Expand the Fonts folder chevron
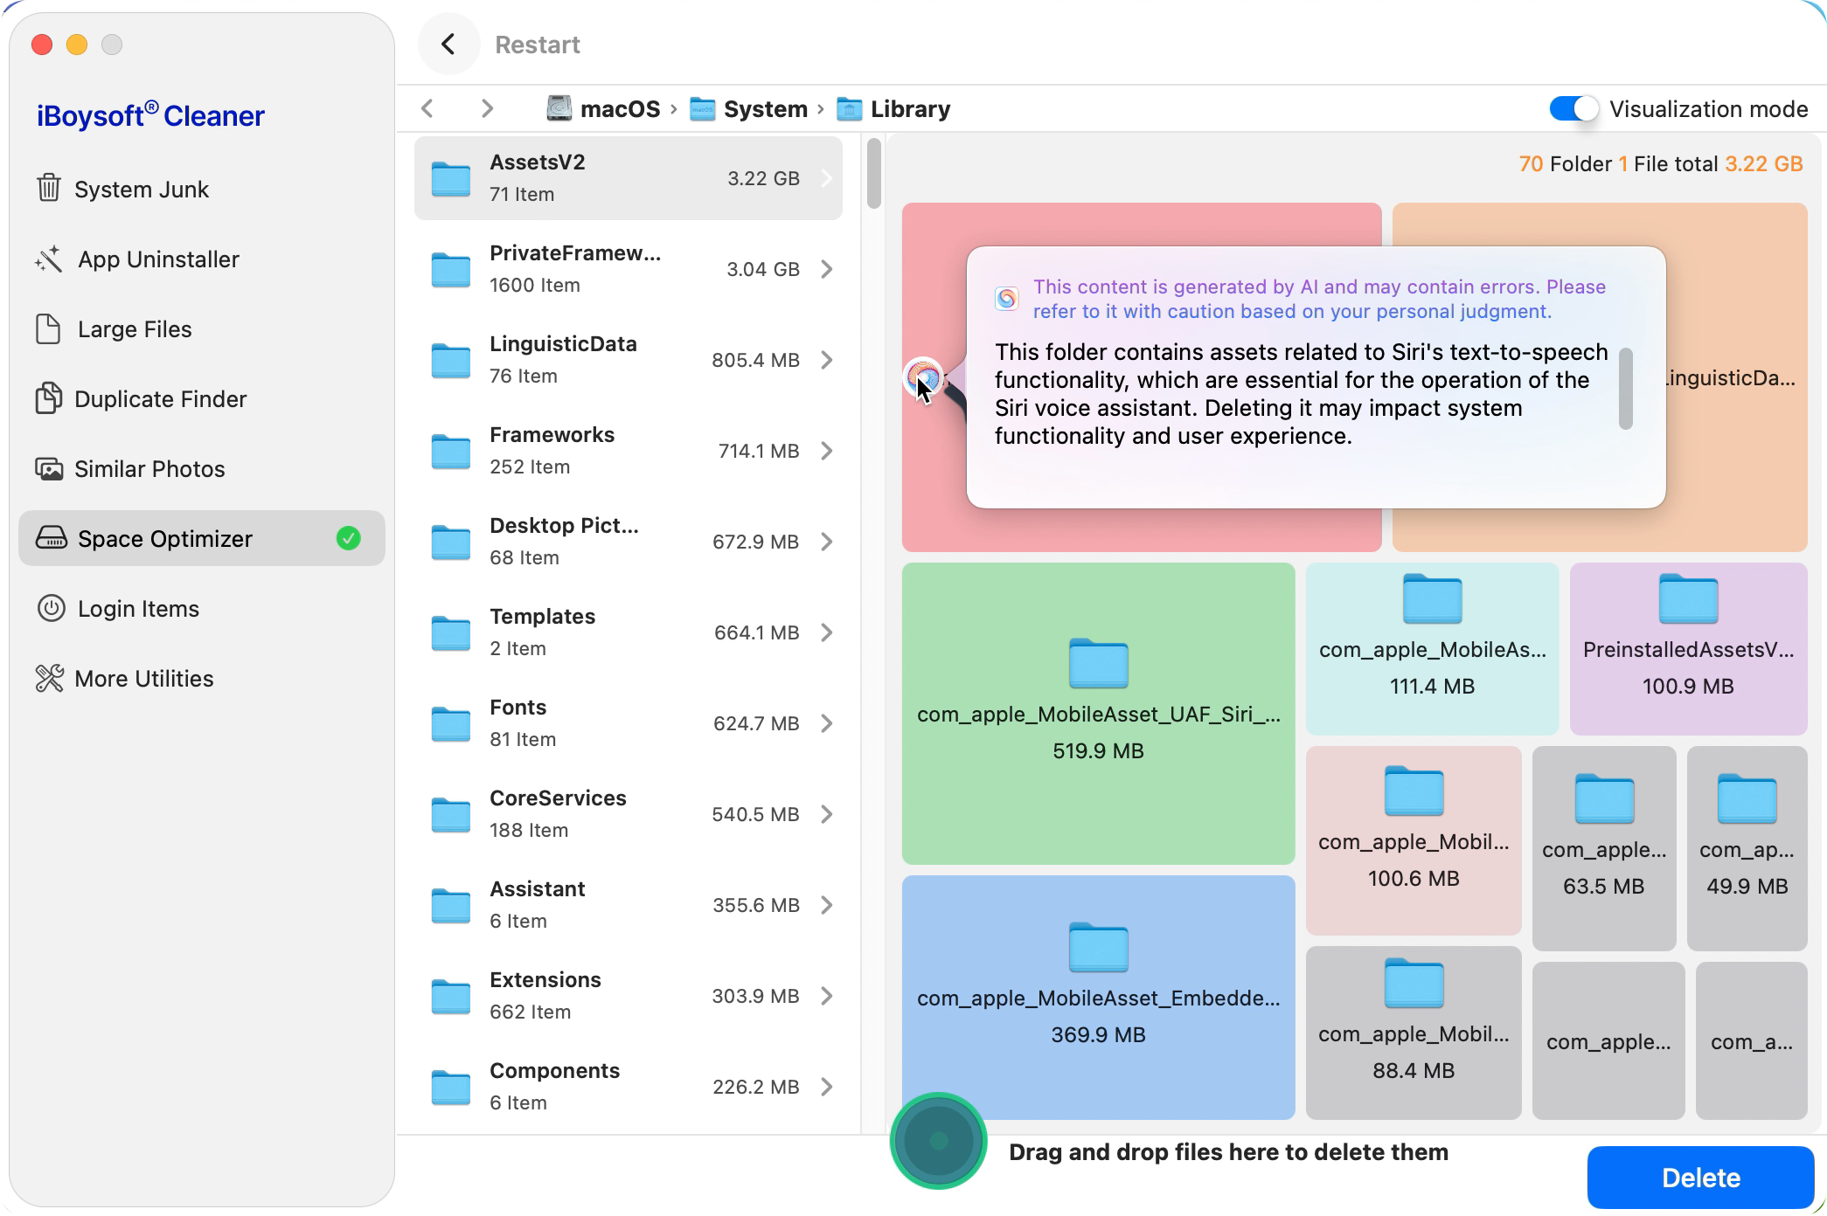Screen dimensions: 1827x1216 point(826,723)
